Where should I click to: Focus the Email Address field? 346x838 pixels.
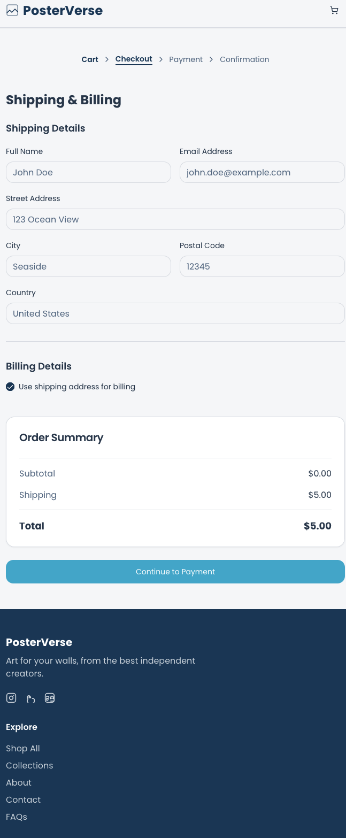(x=262, y=172)
